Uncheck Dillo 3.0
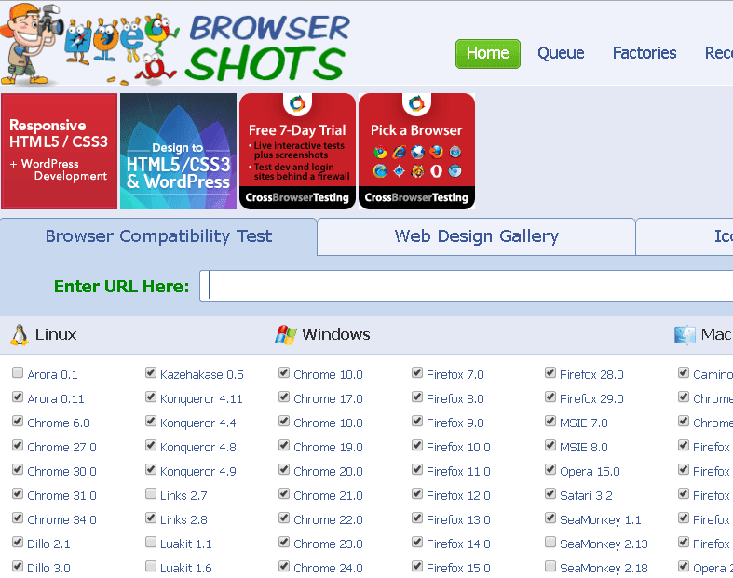Screen dimensions: 733x578 [18, 566]
